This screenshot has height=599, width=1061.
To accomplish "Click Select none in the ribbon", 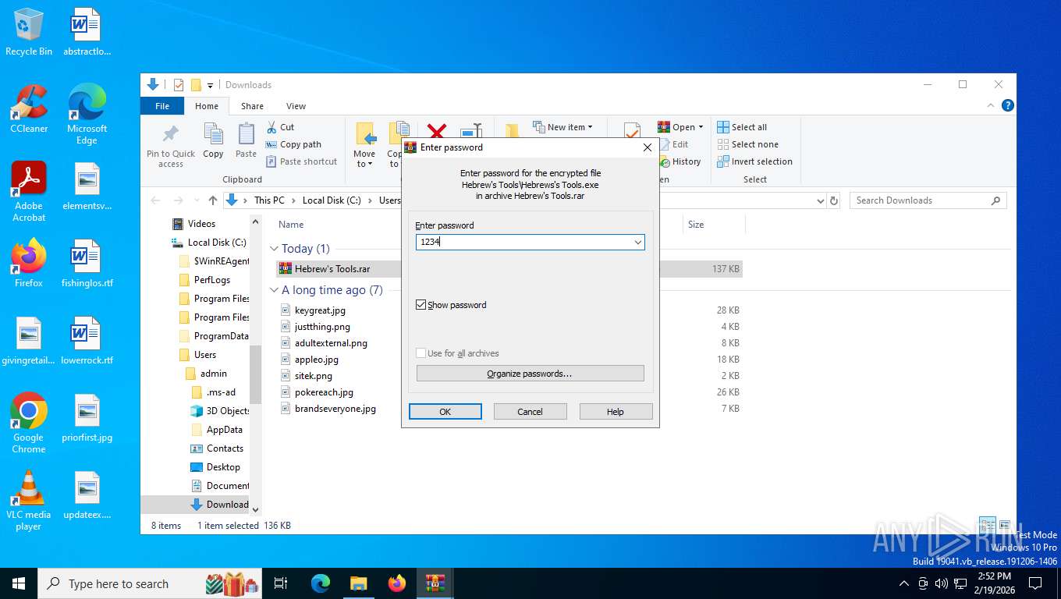I will pyautogui.click(x=747, y=144).
